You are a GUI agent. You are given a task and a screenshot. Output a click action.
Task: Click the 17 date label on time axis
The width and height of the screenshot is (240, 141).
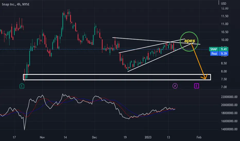point(14,137)
